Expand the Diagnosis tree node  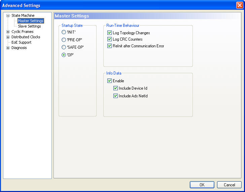(8, 48)
